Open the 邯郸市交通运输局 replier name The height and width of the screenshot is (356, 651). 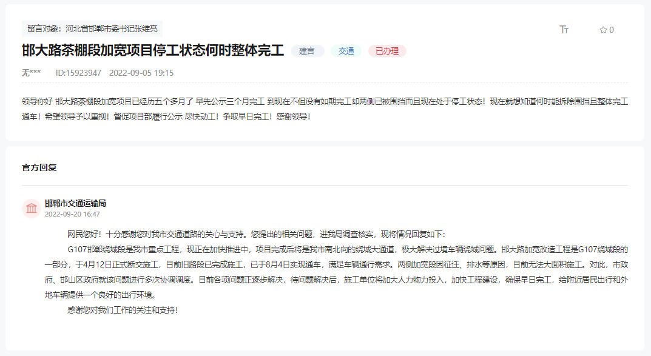75,203
